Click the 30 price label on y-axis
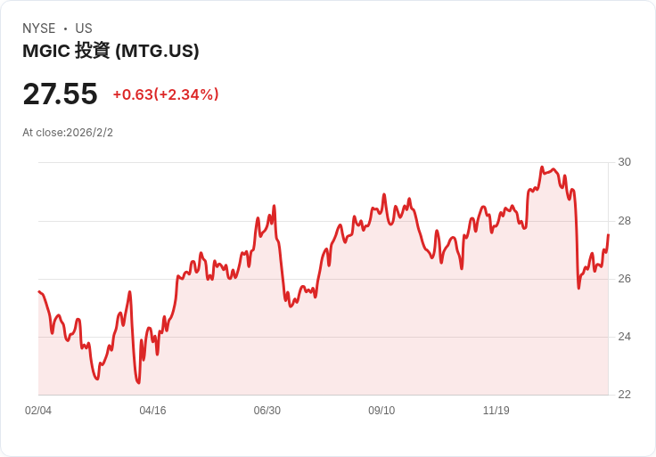 coord(624,162)
